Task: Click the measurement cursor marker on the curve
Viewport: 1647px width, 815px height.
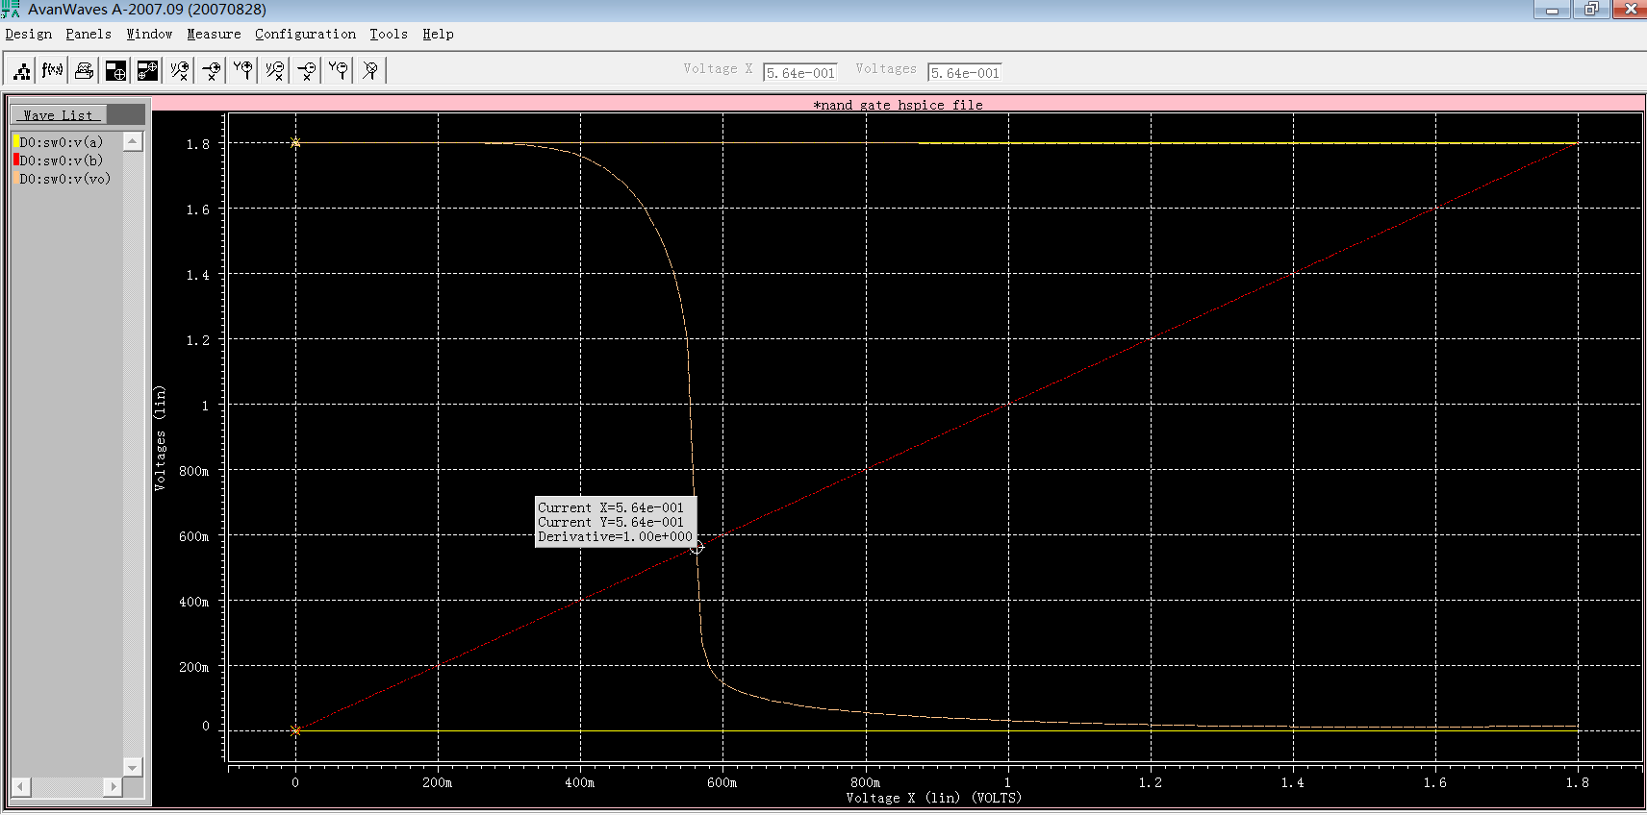Action: [697, 547]
